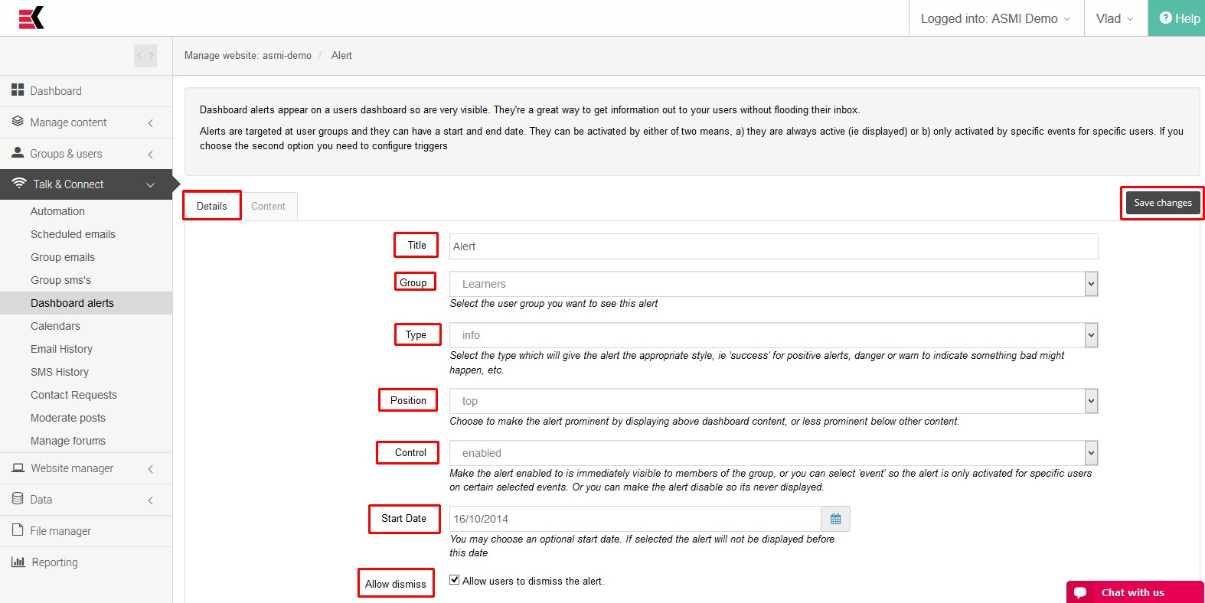The image size is (1205, 603).
Task: Open the Reporting menu item
Action: point(86,562)
